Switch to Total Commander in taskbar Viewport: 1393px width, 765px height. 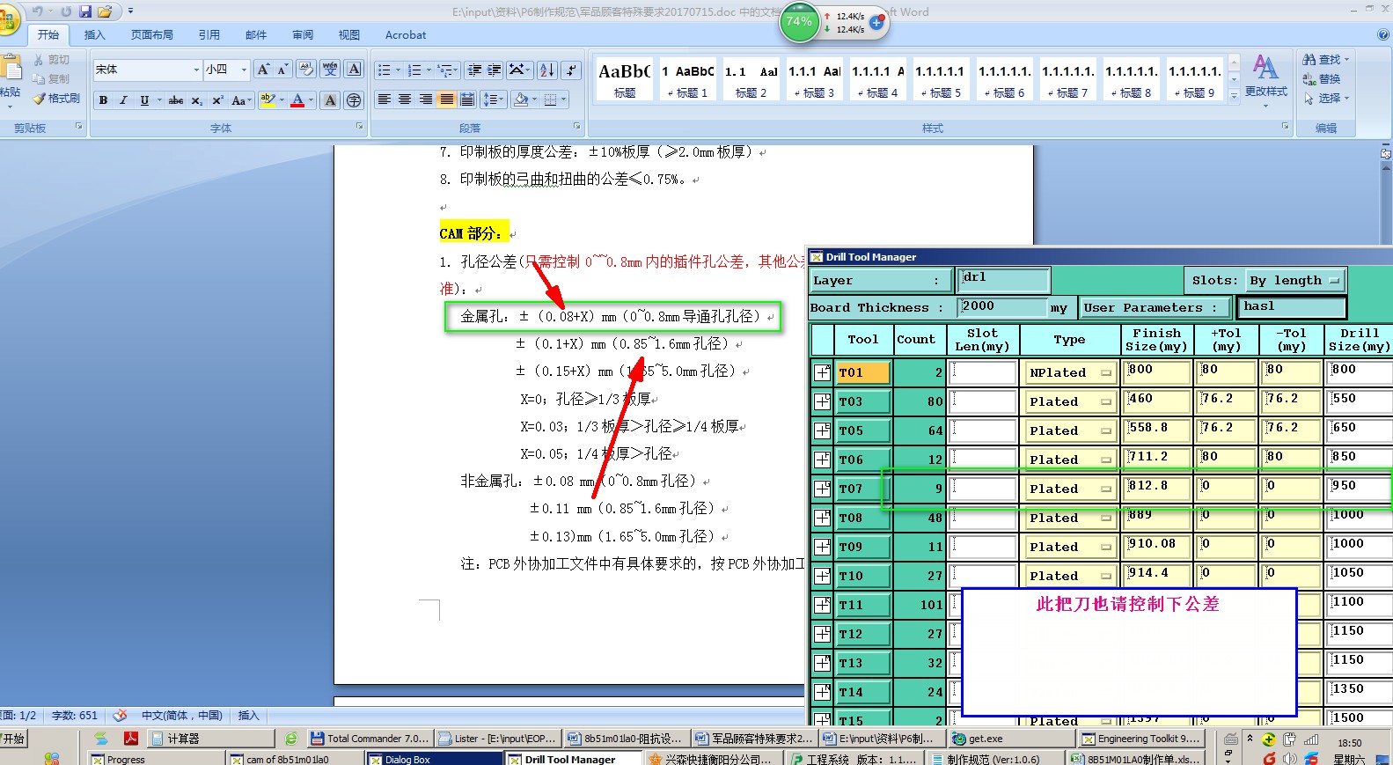[370, 739]
